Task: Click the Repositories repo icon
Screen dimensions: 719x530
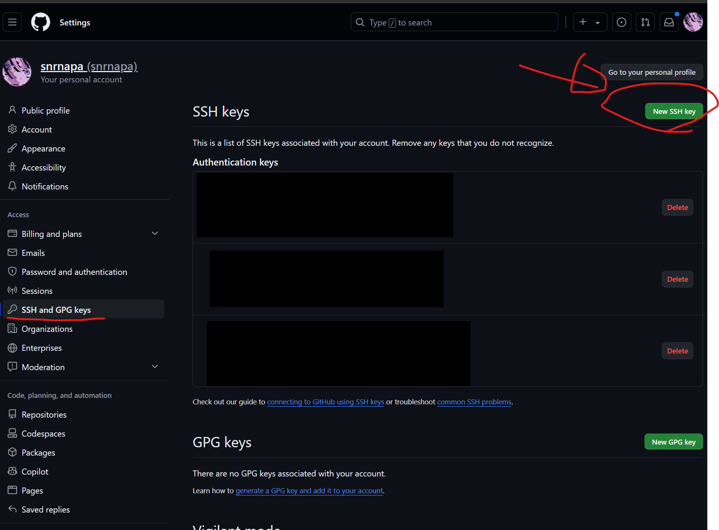Action: tap(12, 414)
